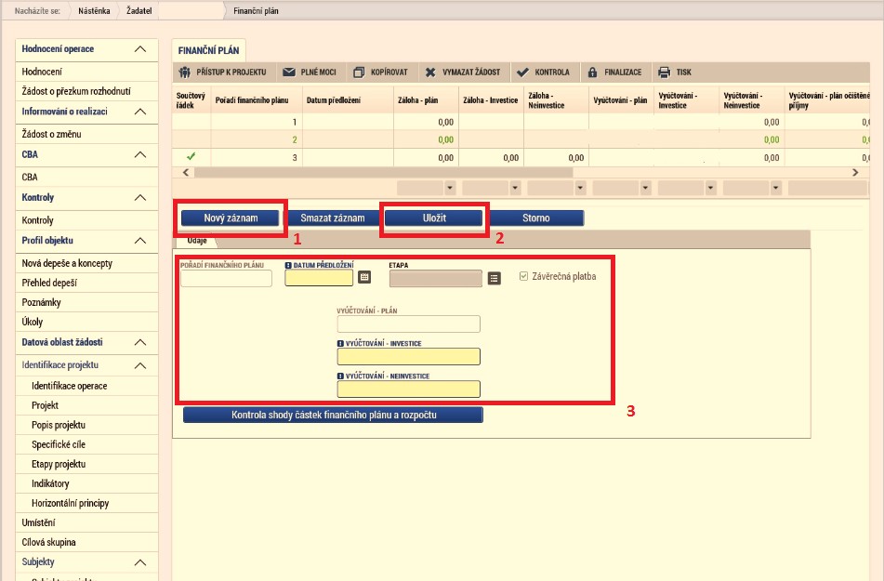Open Žádost o přezkum rozhodnutí
Image resolution: width=884 pixels, height=581 pixels.
(x=86, y=91)
